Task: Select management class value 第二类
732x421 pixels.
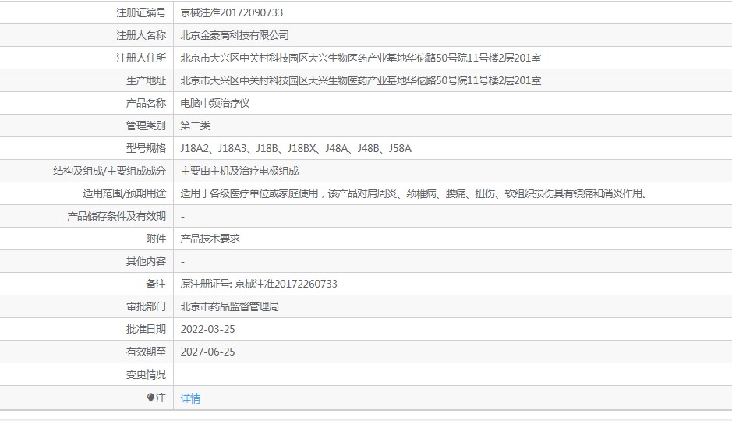Action: click(x=195, y=126)
